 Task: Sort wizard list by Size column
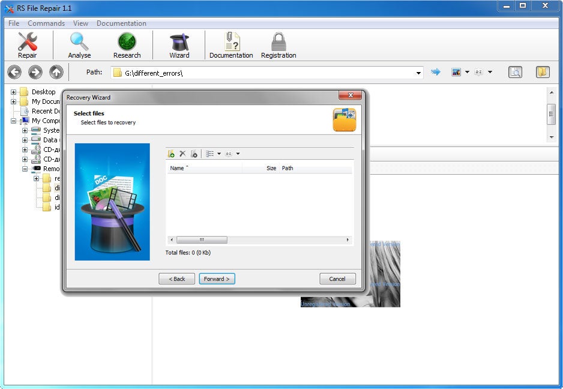260,168
